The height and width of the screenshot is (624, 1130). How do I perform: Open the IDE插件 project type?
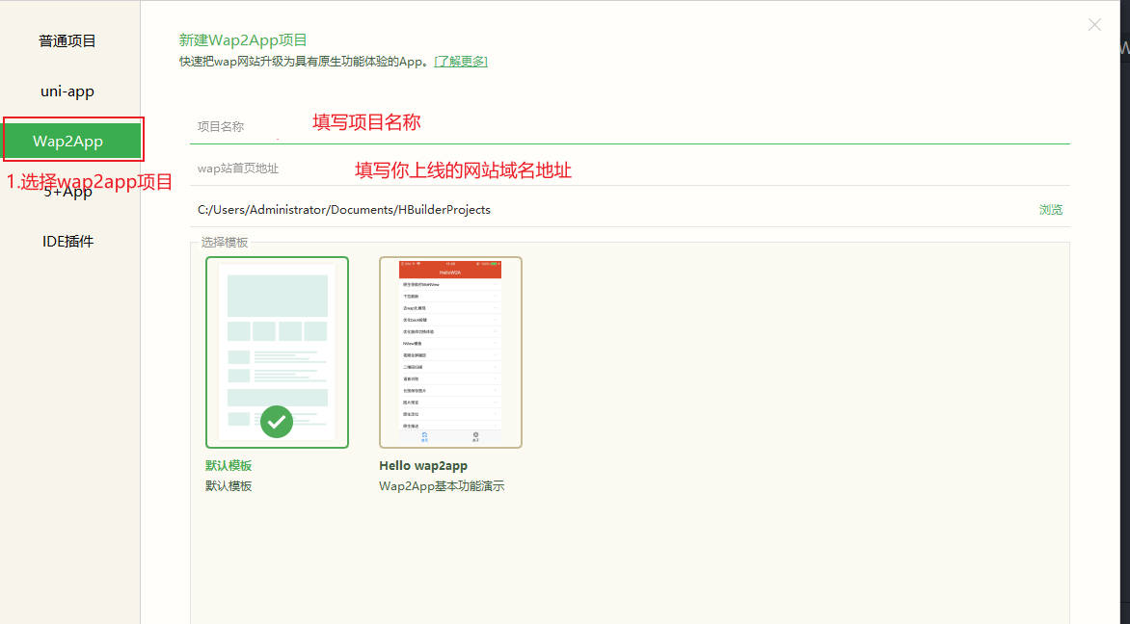(x=67, y=241)
